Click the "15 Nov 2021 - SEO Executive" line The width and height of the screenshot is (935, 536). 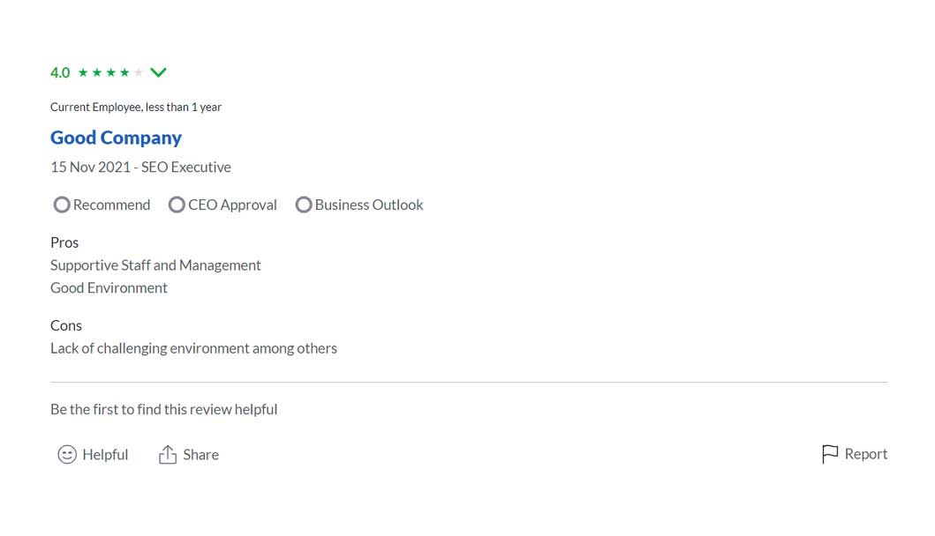pyautogui.click(x=140, y=167)
